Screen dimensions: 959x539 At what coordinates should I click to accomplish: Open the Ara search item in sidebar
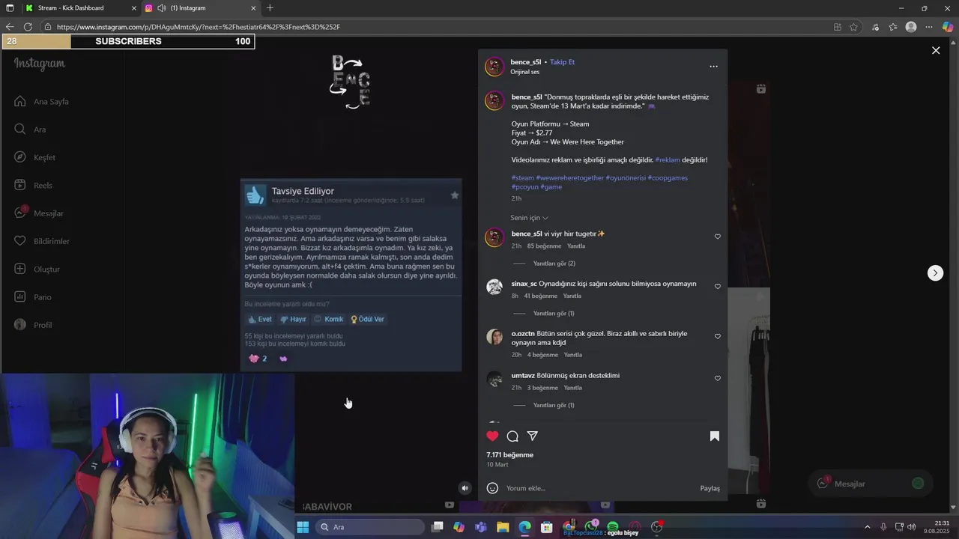click(x=30, y=130)
